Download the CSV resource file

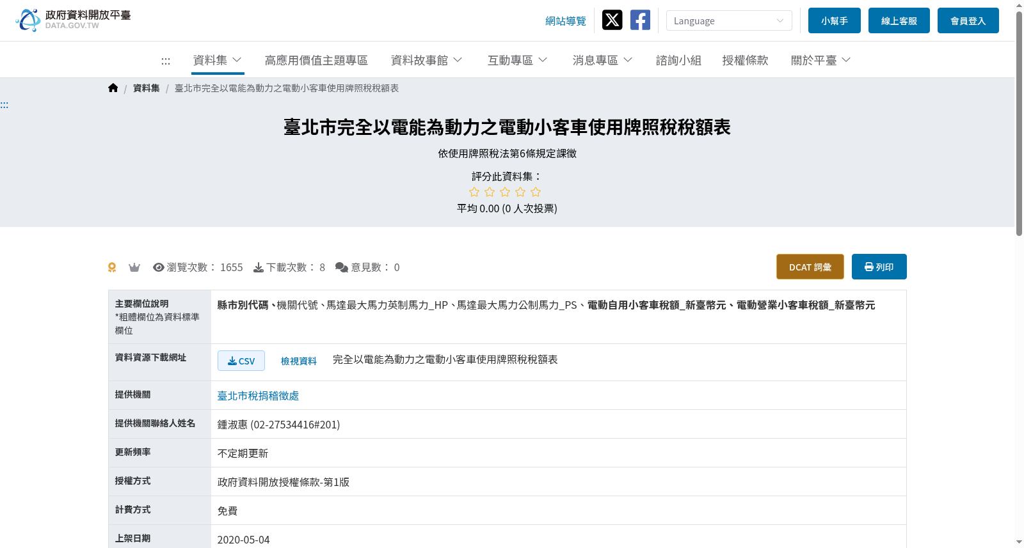click(x=241, y=361)
